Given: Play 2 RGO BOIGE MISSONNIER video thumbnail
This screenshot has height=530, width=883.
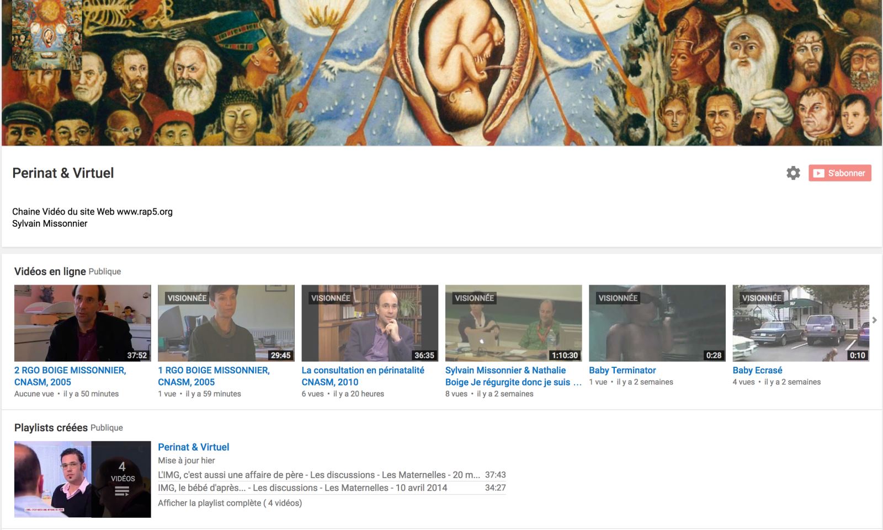Looking at the screenshot, I should pyautogui.click(x=83, y=323).
